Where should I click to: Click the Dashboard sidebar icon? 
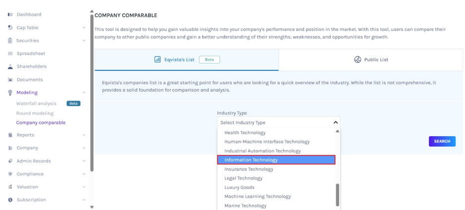point(10,14)
